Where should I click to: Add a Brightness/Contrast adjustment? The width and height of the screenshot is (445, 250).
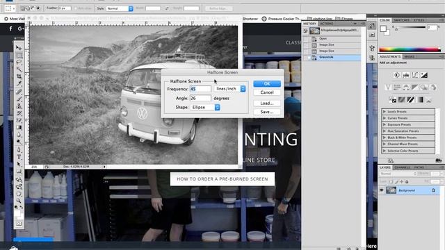(x=397, y=75)
